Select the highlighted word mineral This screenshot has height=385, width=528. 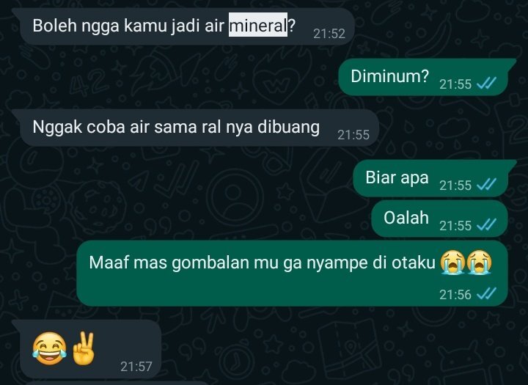pyautogui.click(x=258, y=25)
